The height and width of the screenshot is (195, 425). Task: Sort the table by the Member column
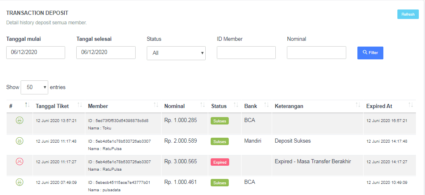[156, 106]
